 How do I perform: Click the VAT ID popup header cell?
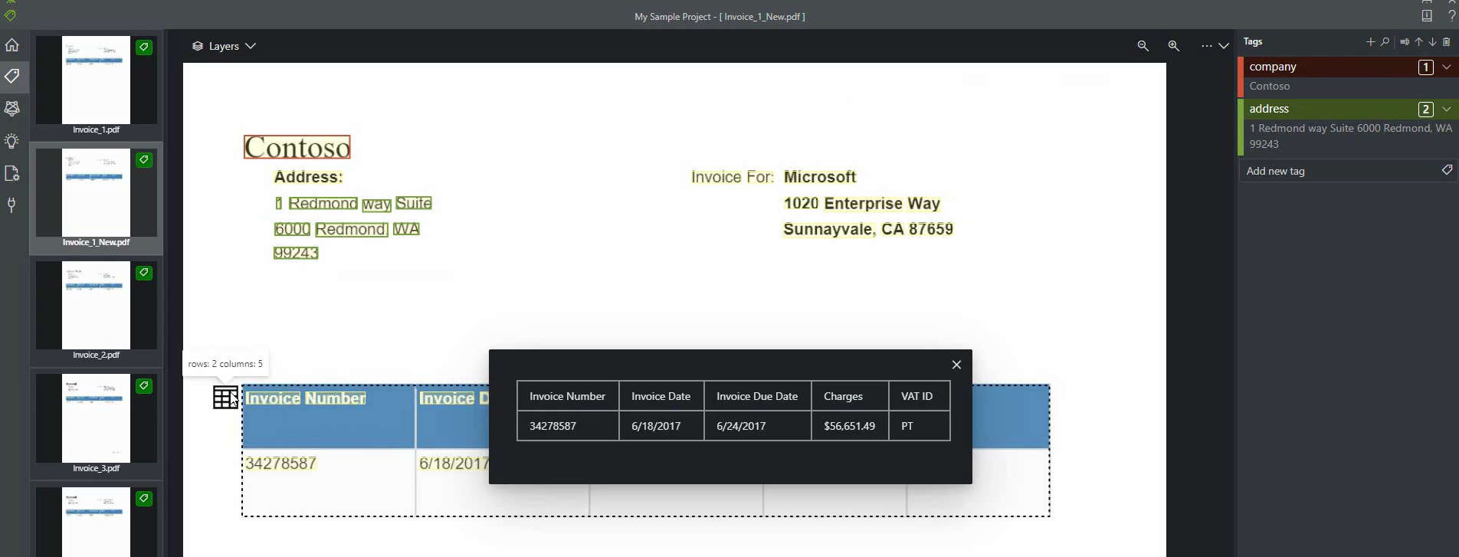920,396
